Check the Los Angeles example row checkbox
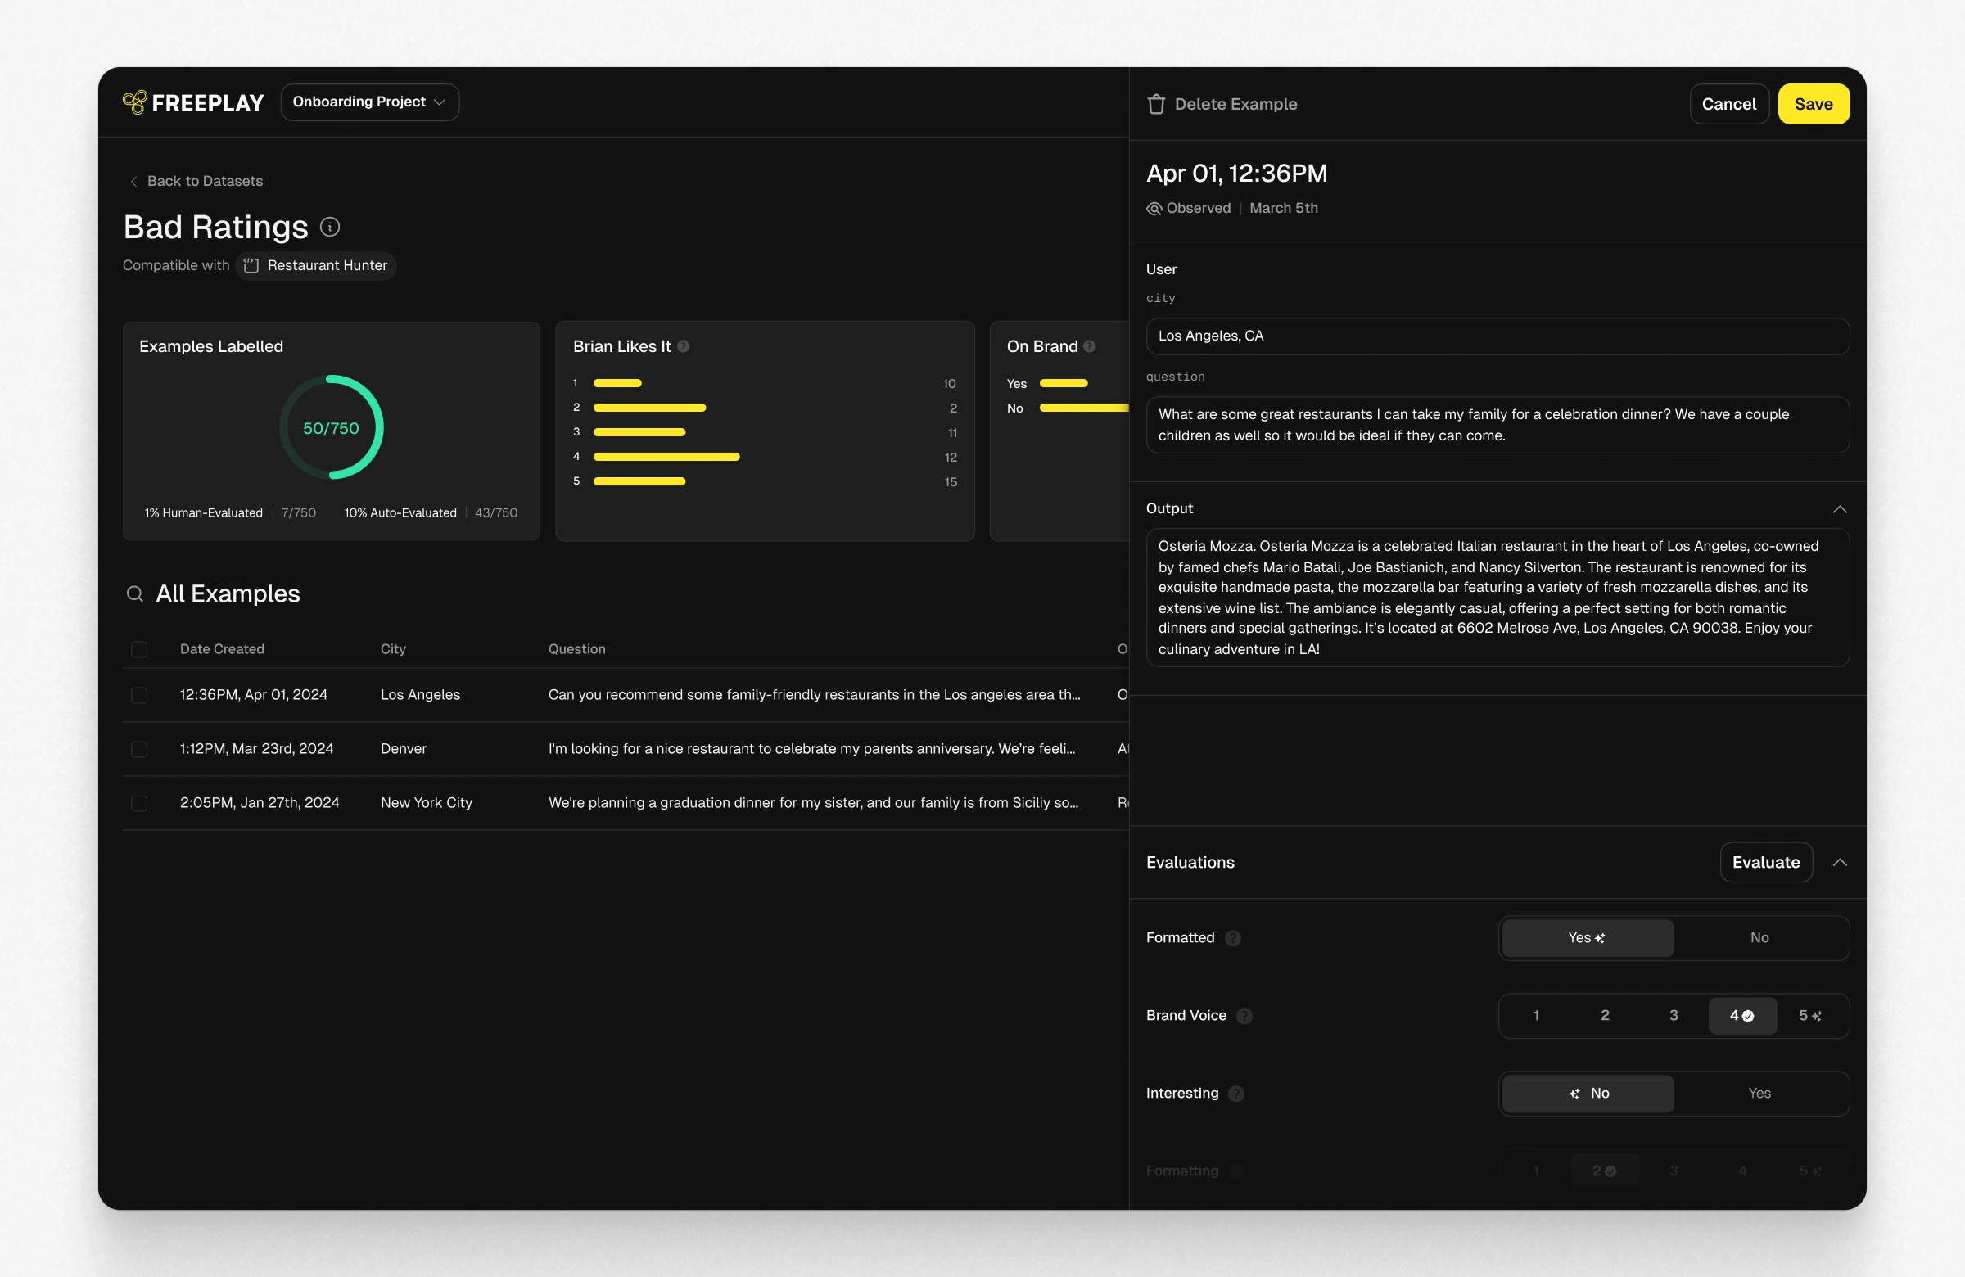 tap(138, 695)
